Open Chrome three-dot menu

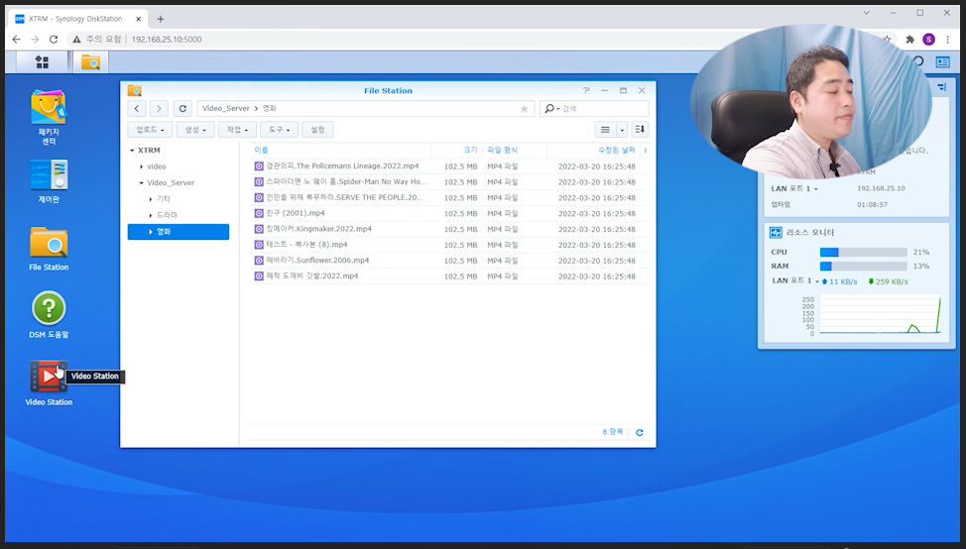click(947, 40)
